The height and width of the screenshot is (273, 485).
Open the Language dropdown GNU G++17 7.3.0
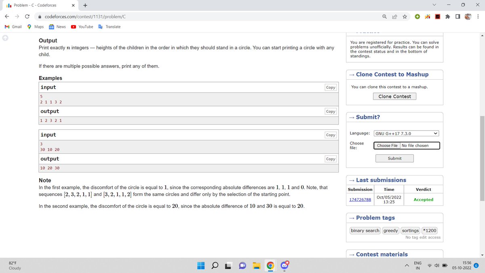[407, 133]
